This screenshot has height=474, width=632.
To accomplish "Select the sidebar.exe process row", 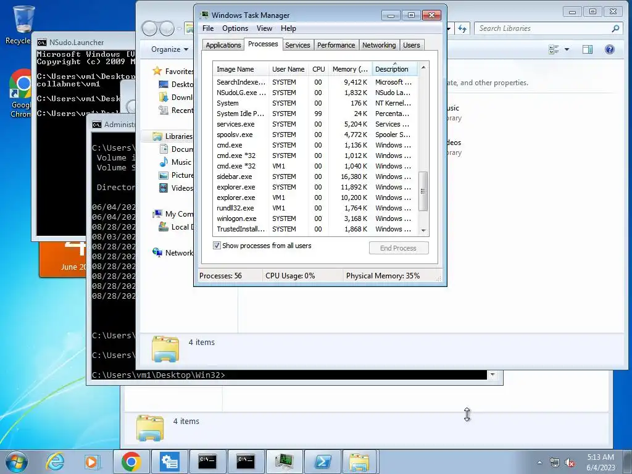I will (315, 176).
